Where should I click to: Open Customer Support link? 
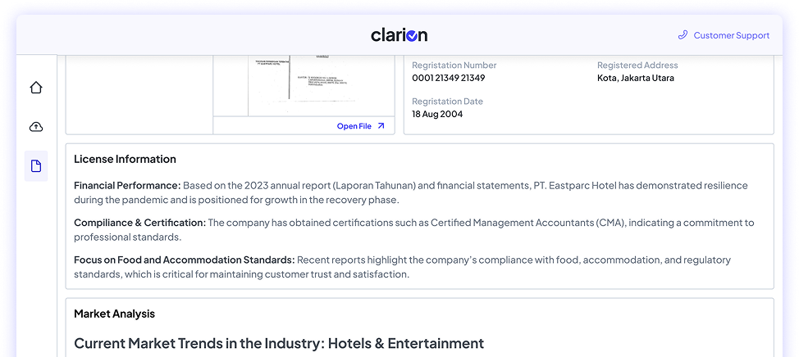[x=731, y=35]
